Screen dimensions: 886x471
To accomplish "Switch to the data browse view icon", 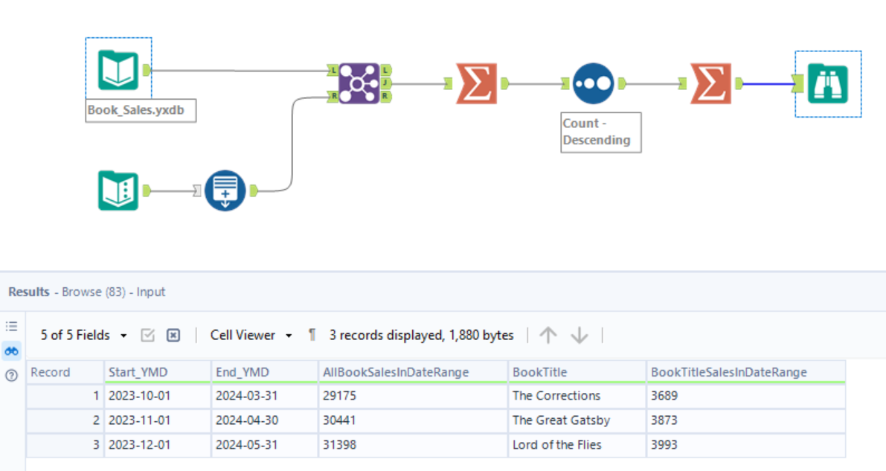I will (11, 350).
